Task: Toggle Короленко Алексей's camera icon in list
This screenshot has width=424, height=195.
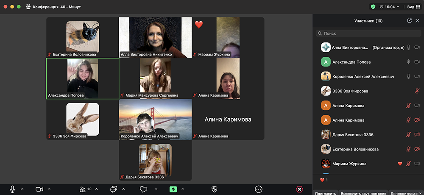Action: click(x=417, y=76)
